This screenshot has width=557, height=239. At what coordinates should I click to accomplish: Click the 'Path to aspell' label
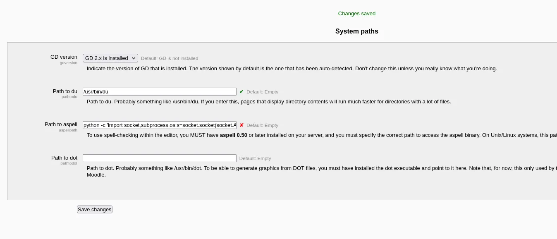(x=61, y=124)
